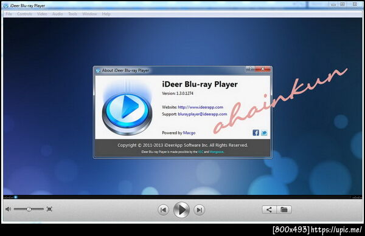Open the Twitter icon in About dialog
Viewport: 365px width, 236px height.
click(x=264, y=133)
